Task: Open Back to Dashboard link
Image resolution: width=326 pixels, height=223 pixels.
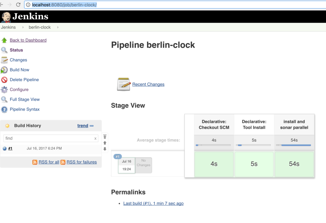Action: tap(28, 40)
